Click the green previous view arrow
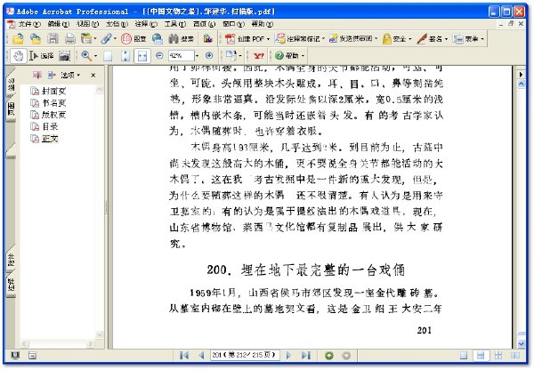The width and height of the screenshot is (534, 370). (329, 356)
